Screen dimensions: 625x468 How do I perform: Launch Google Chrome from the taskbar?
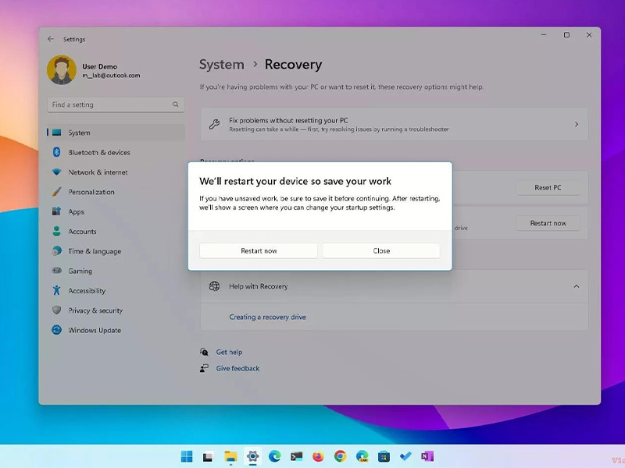[340, 456]
